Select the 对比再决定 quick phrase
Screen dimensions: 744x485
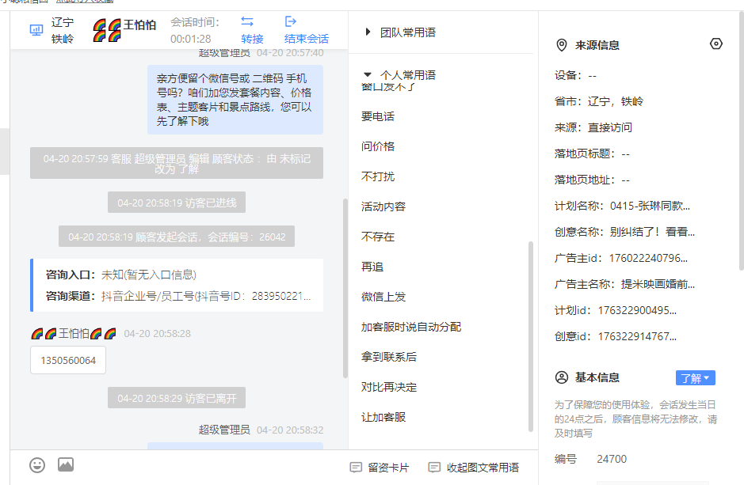[x=388, y=387]
